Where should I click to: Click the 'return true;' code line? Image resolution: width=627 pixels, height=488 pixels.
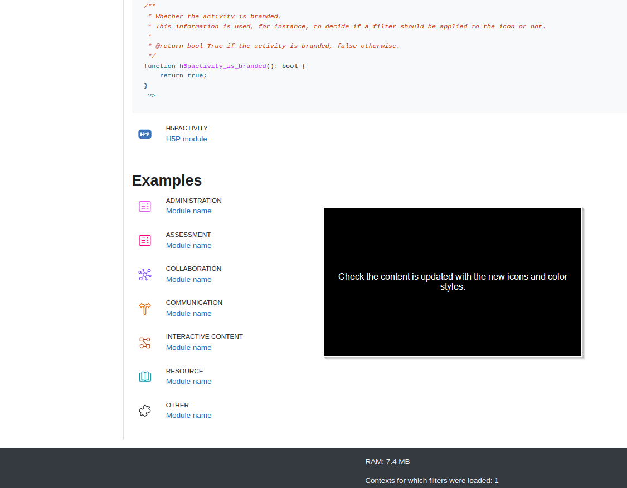[x=183, y=76]
